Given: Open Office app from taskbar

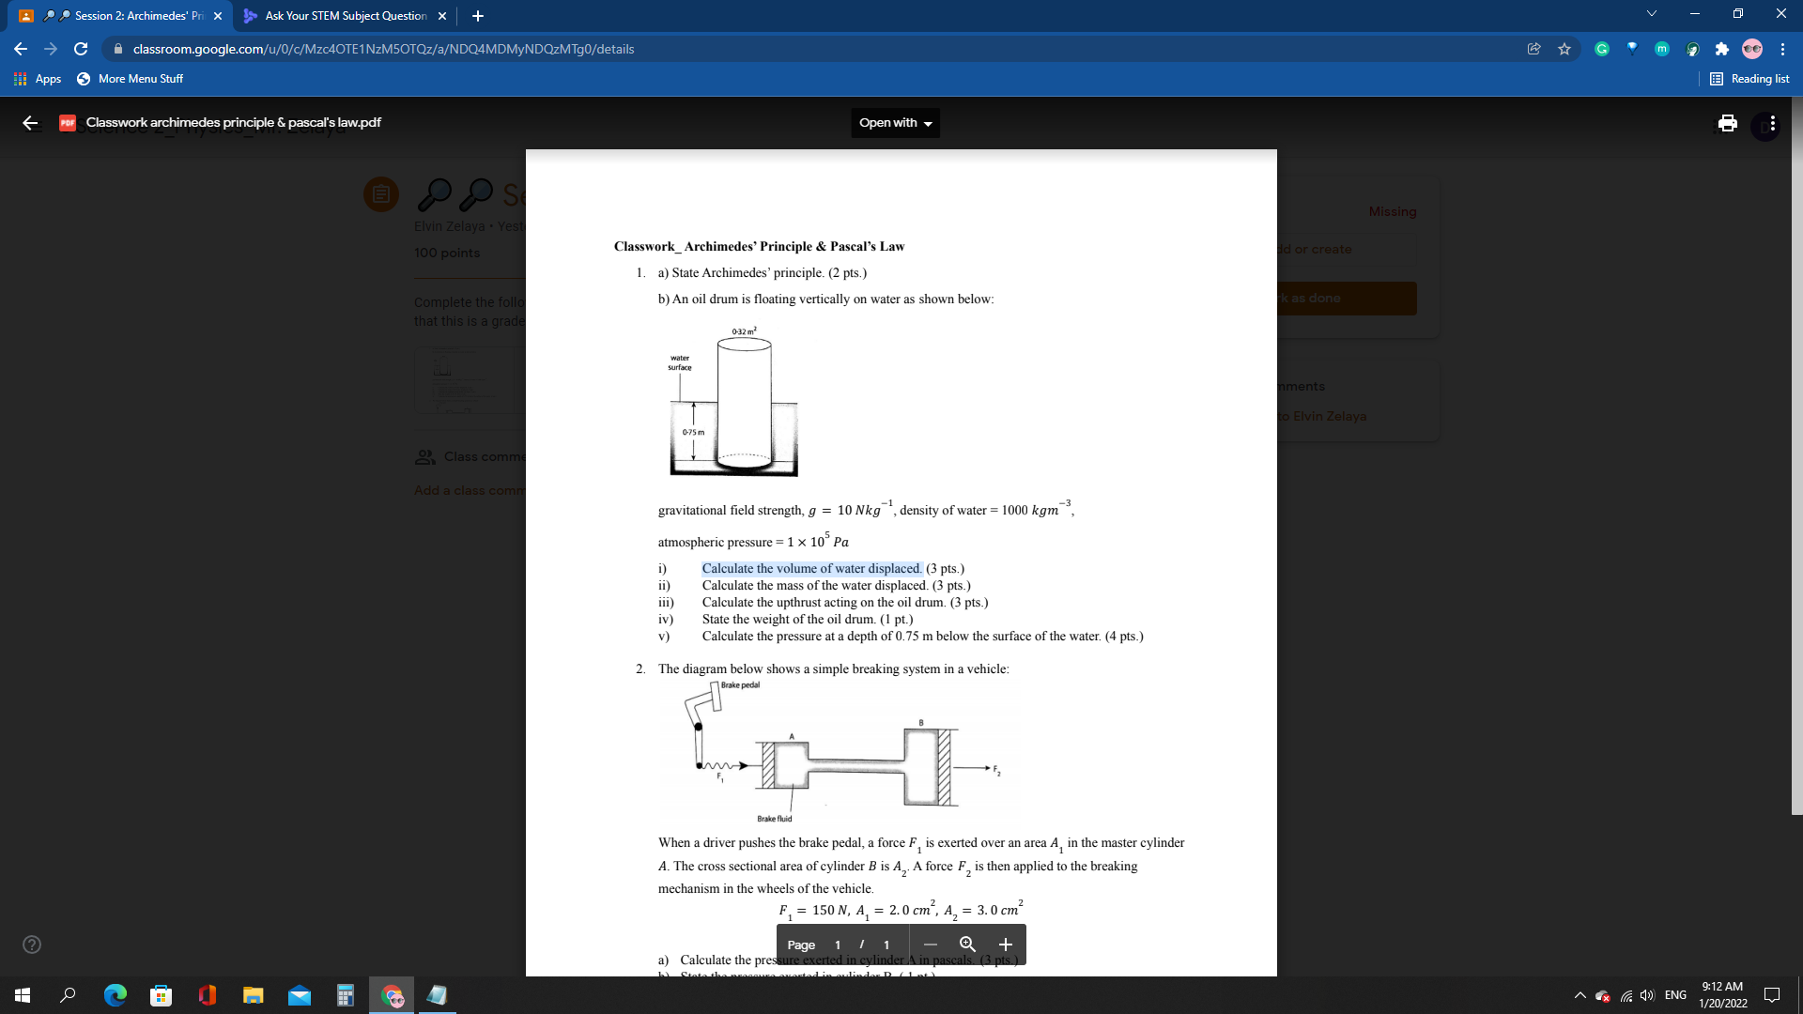Looking at the screenshot, I should click(x=207, y=995).
